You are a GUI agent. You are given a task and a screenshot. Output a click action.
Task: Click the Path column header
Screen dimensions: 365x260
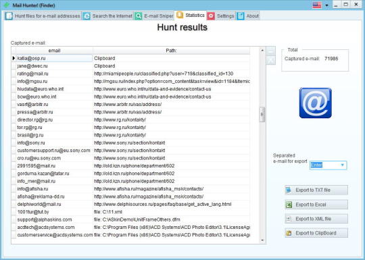click(171, 51)
